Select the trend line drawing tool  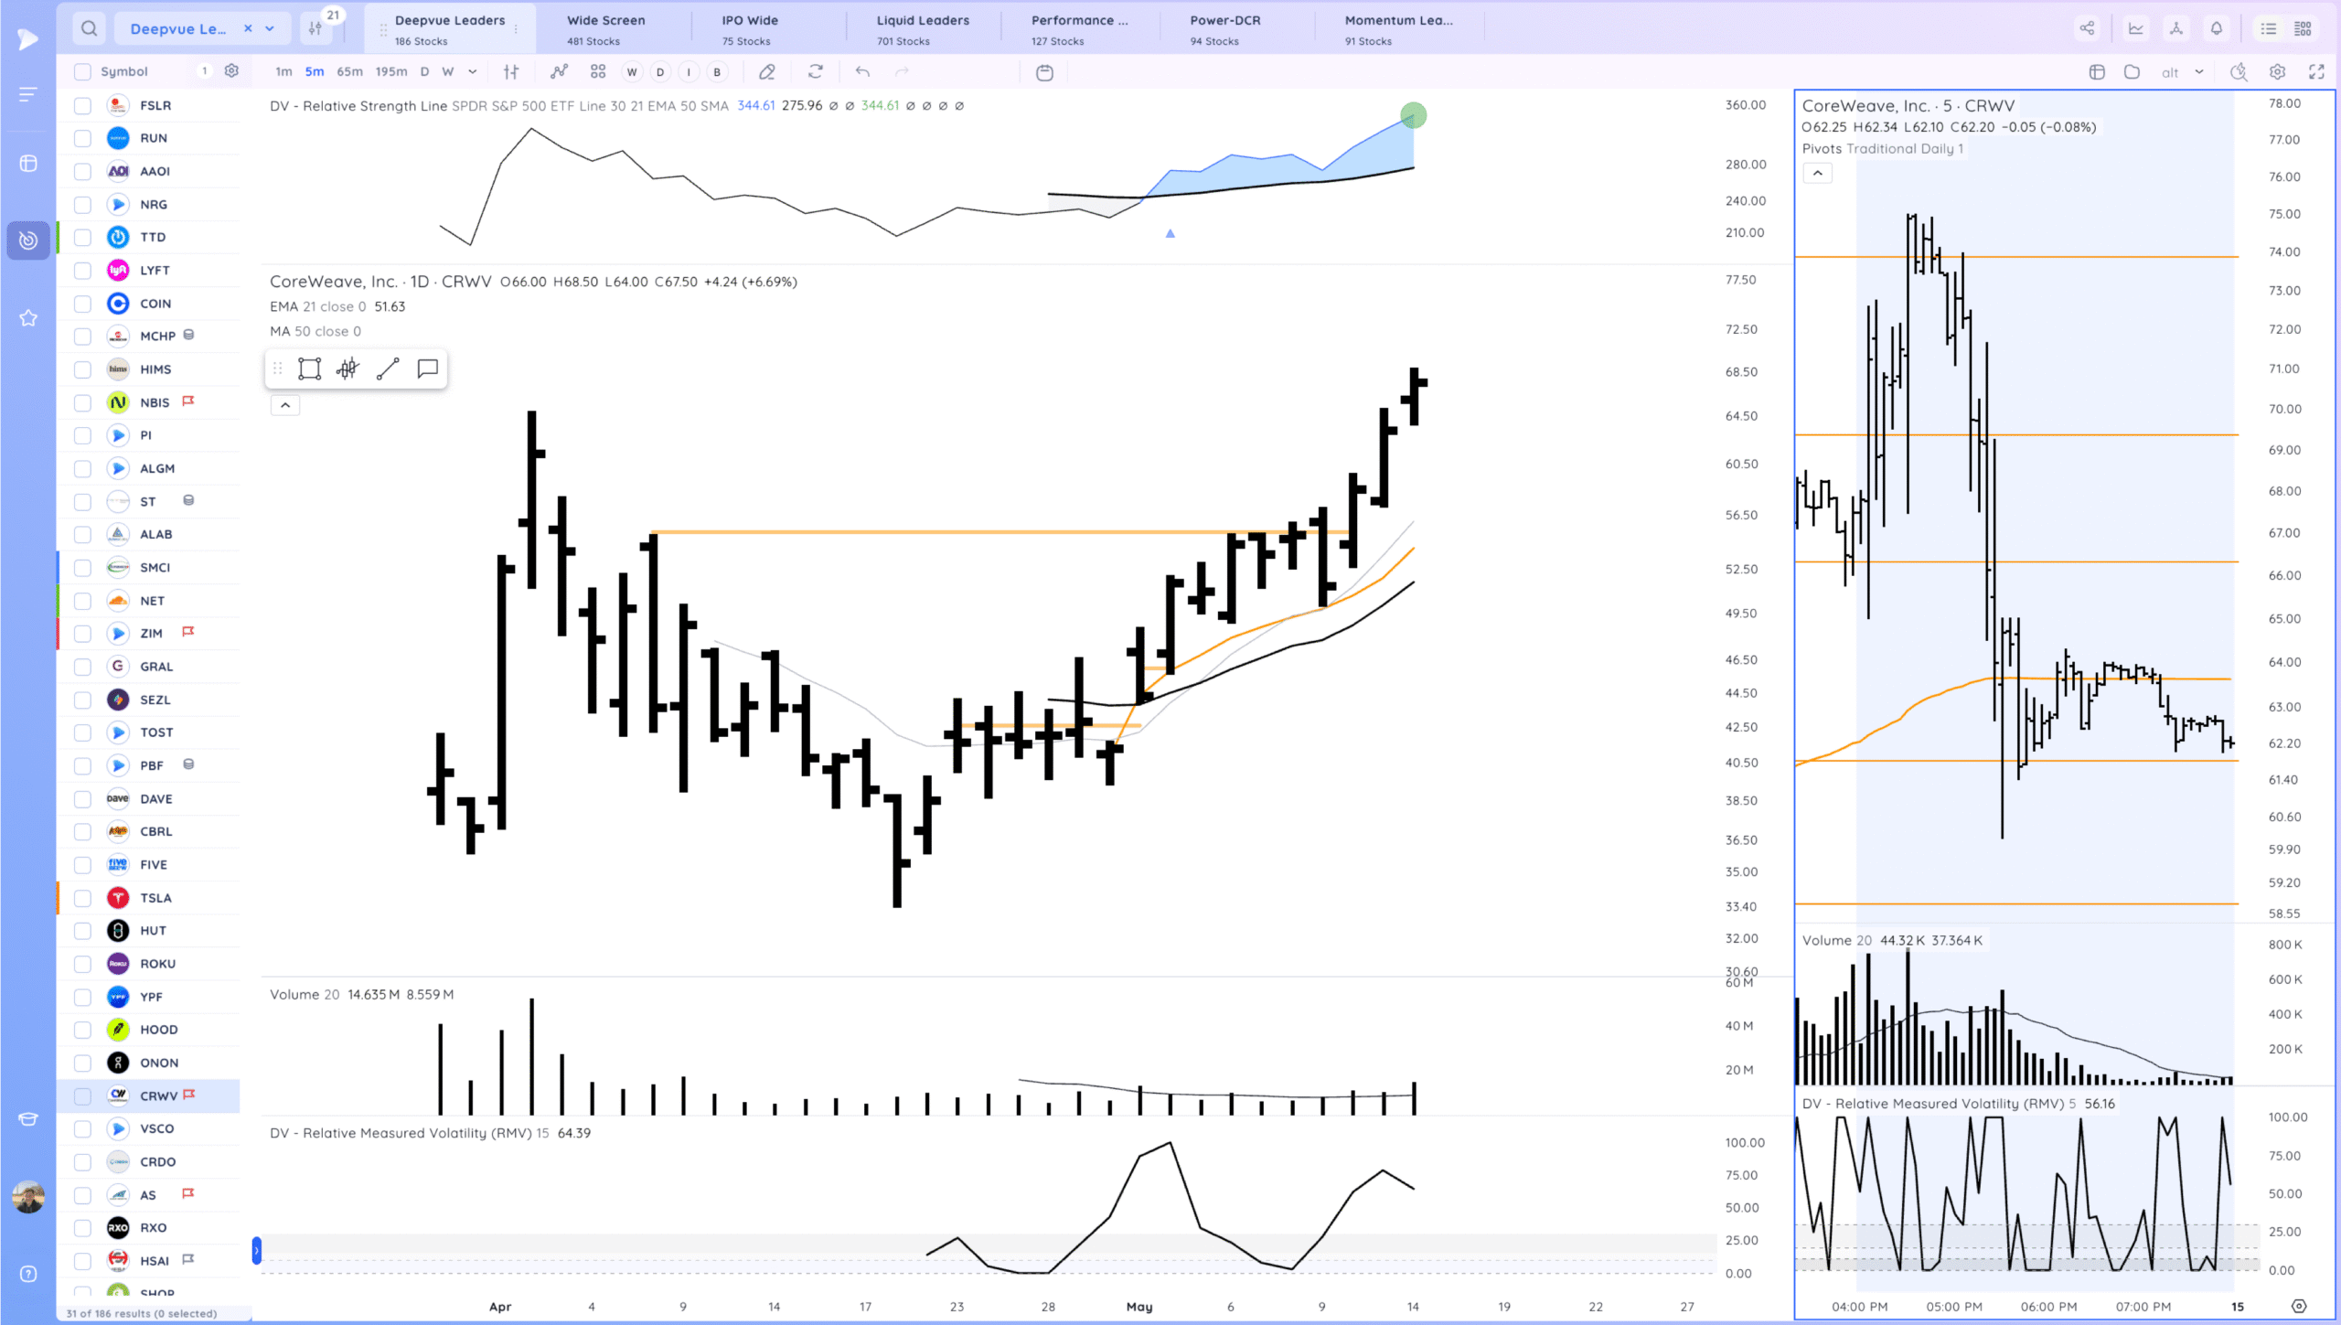(x=388, y=369)
